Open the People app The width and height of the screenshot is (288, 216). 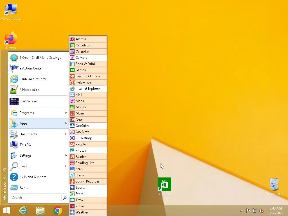pos(88,144)
